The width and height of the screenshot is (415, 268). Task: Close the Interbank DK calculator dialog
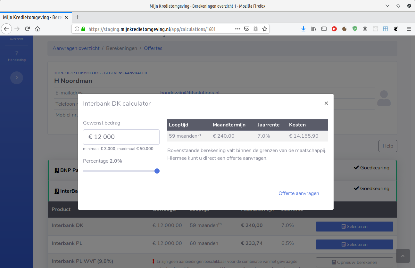pyautogui.click(x=326, y=103)
